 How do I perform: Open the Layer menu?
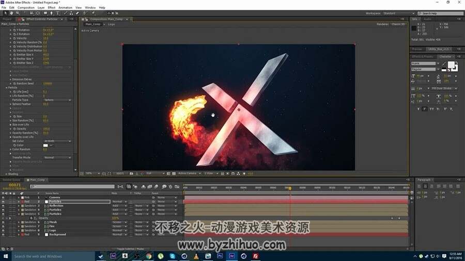[x=41, y=7]
